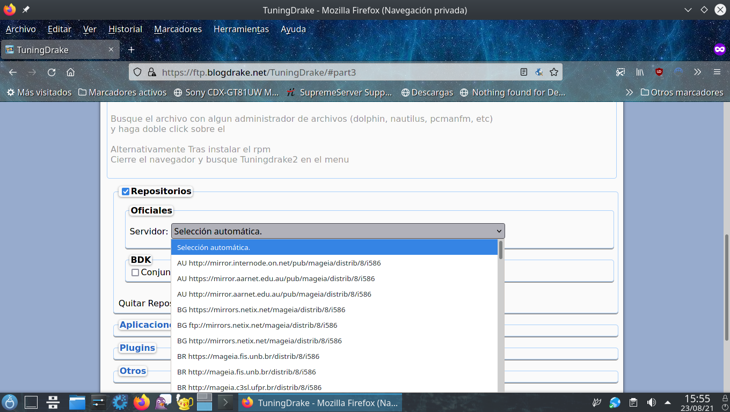Open the tracking protection shield icon
Image resolution: width=730 pixels, height=412 pixels.
pyautogui.click(x=137, y=72)
